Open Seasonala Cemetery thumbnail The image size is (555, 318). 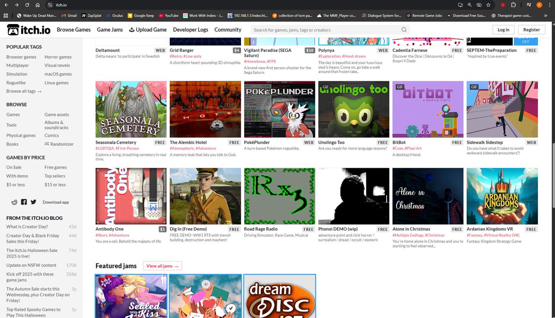[x=131, y=110]
